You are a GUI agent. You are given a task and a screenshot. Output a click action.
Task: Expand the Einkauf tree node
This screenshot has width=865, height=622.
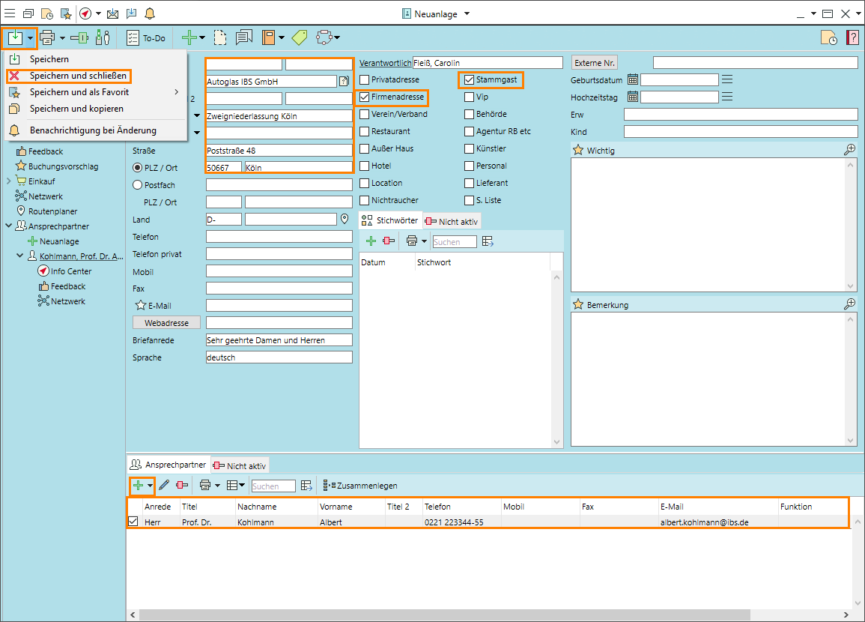coord(9,181)
